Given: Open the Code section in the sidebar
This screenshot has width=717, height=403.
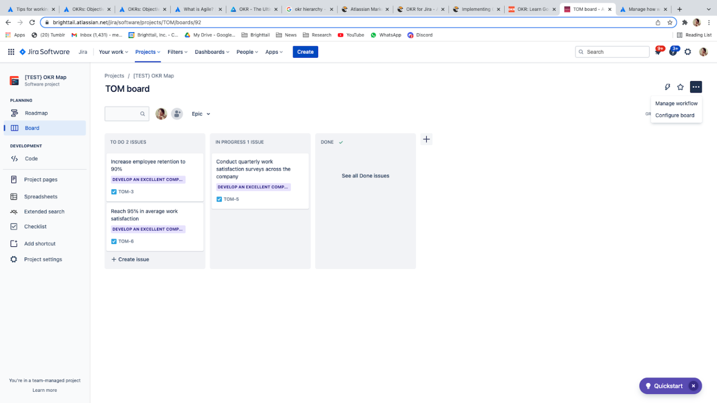Looking at the screenshot, I should point(31,158).
